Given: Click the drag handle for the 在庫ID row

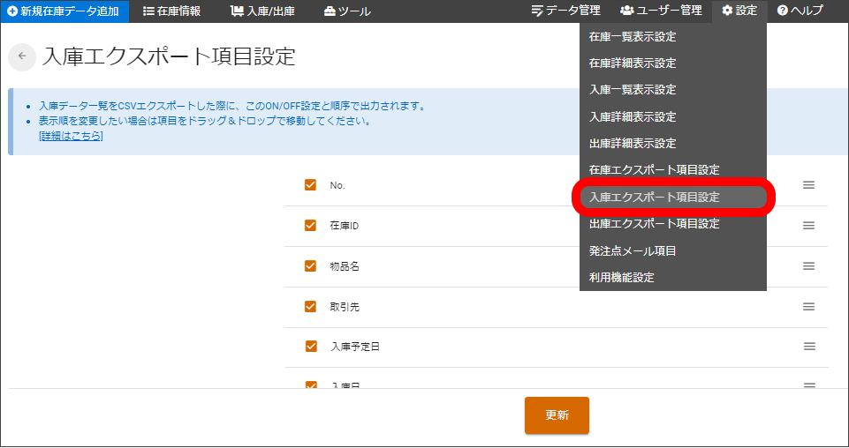Looking at the screenshot, I should 808,226.
